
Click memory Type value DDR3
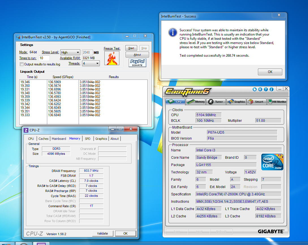coord(56,149)
